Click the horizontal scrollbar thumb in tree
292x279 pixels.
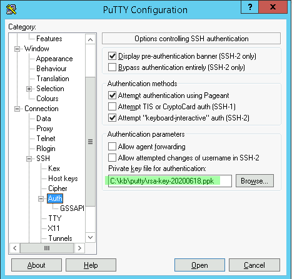tap(47, 248)
